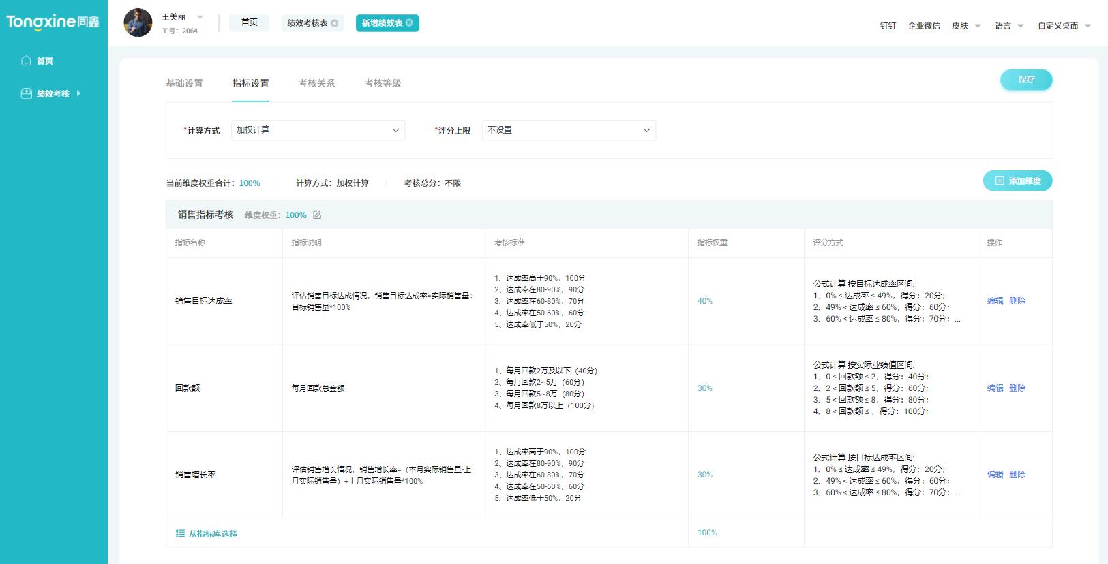Click the home icon in the sidebar
The height and width of the screenshot is (564, 1108).
click(x=26, y=61)
